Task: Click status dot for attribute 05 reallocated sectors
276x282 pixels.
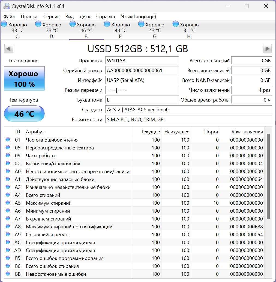Action: [8, 148]
